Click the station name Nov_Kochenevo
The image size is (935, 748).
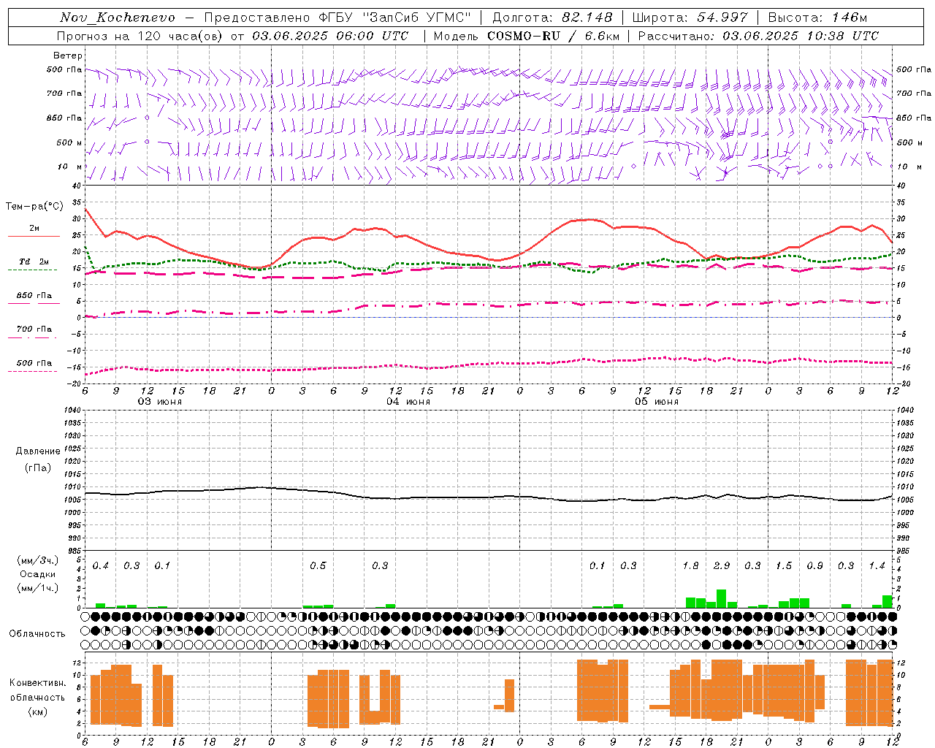point(118,18)
